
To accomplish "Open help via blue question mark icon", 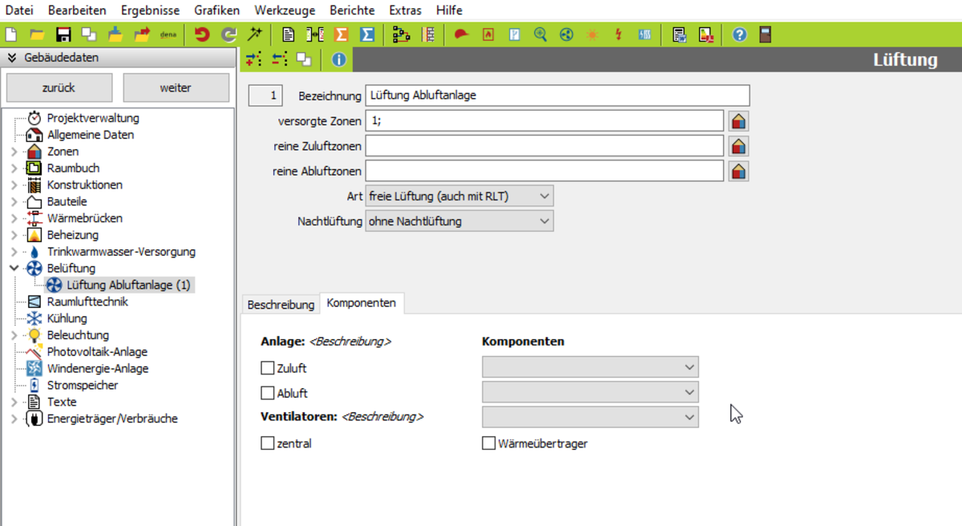I will click(x=739, y=34).
